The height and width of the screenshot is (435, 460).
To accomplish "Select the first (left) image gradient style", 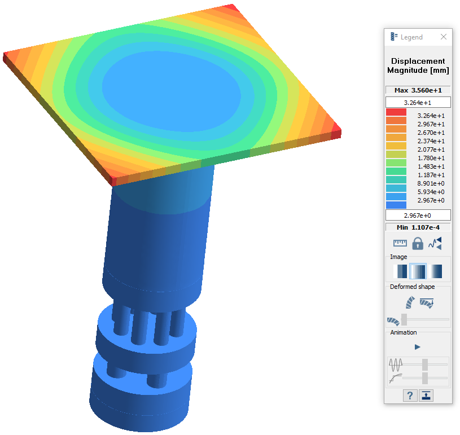I will [400, 271].
